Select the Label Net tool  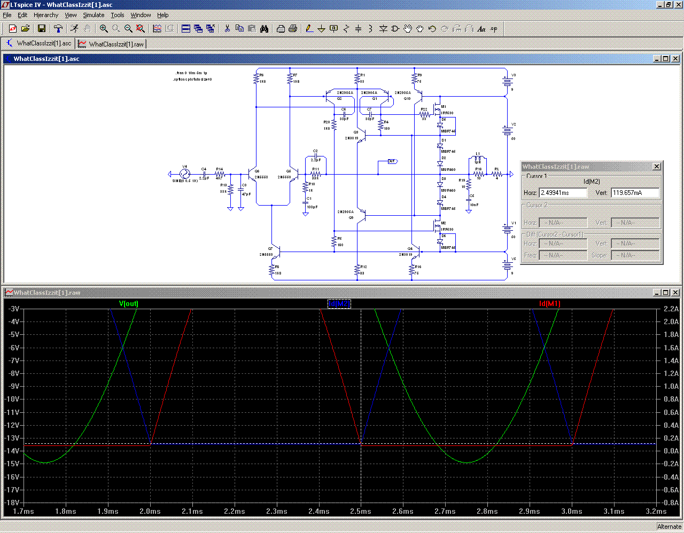pyautogui.click(x=333, y=29)
